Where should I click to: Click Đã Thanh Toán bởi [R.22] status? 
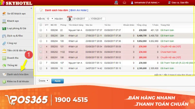pyautogui.click(x=177, y=63)
